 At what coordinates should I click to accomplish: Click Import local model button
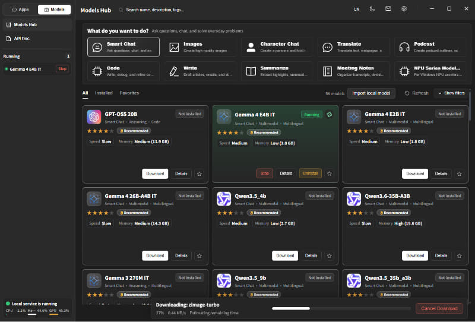point(371,93)
